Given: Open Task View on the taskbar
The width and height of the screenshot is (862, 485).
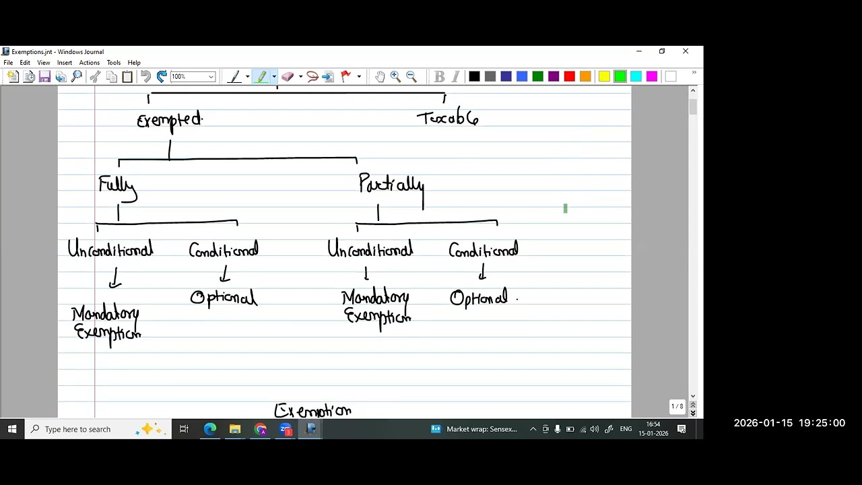Looking at the screenshot, I should [184, 429].
